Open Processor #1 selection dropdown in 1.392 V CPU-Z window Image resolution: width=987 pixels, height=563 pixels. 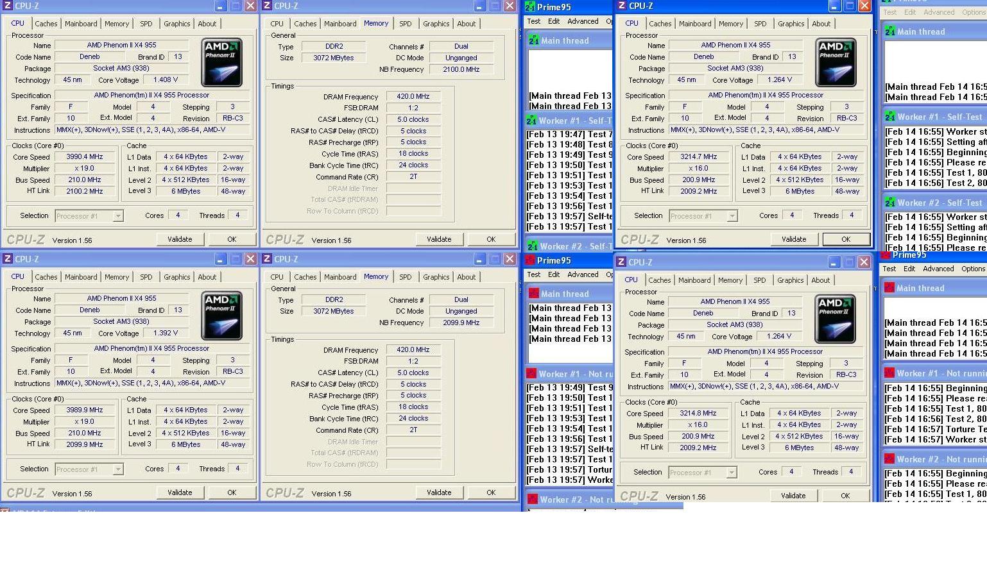118,469
